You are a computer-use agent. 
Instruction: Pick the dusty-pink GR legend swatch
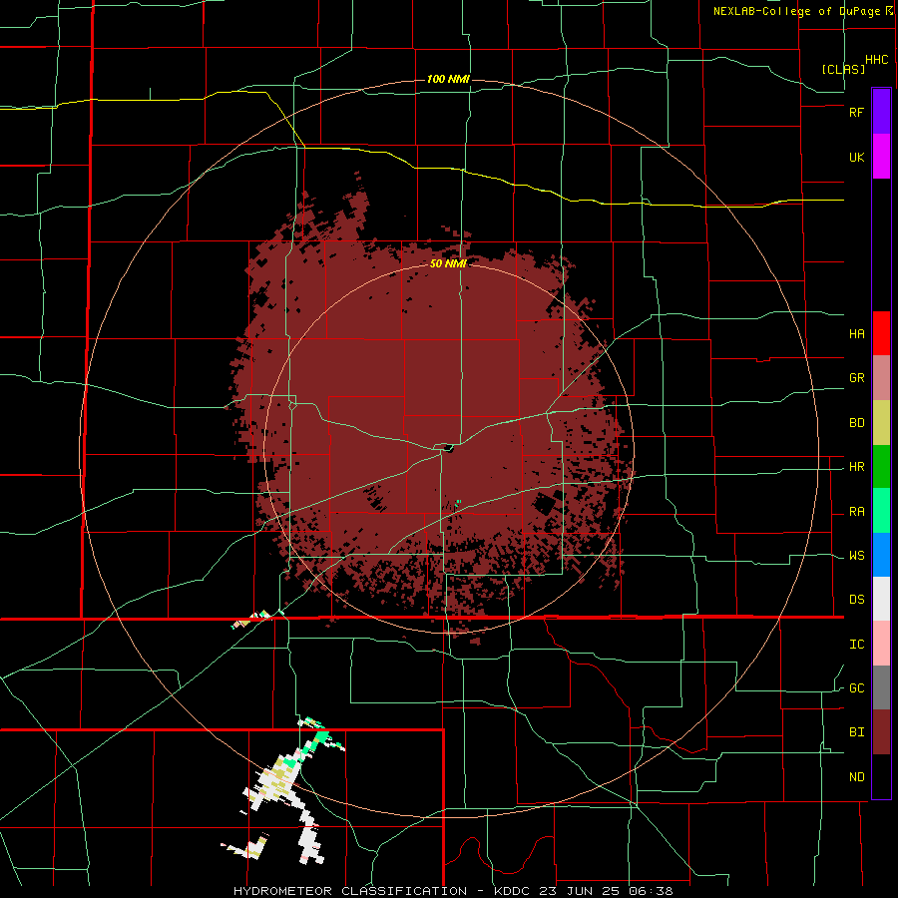[881, 377]
